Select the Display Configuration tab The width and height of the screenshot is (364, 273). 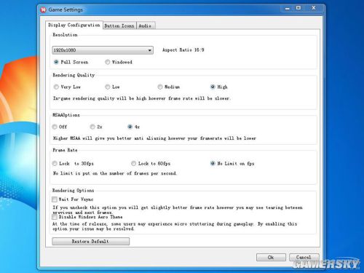coord(74,25)
